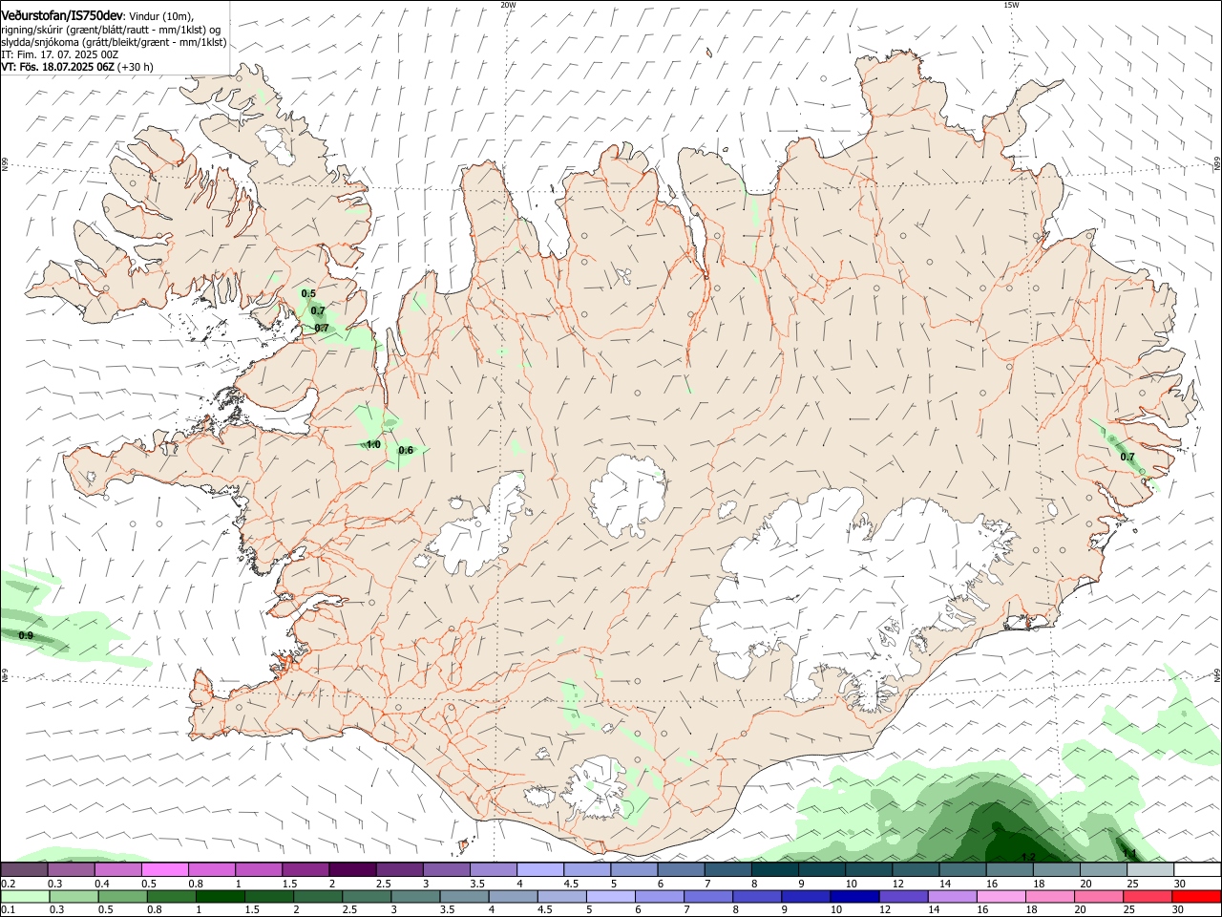Screen dimensions: 1222x917
Task: Click the 0.1 label under the bottom scale
Action: pos(8,910)
